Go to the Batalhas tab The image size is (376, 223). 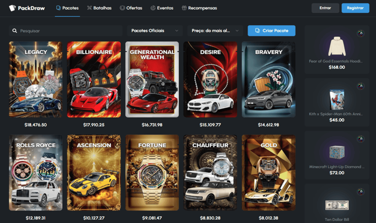tap(99, 8)
